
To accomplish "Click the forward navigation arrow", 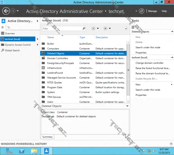I will tap(13, 11).
